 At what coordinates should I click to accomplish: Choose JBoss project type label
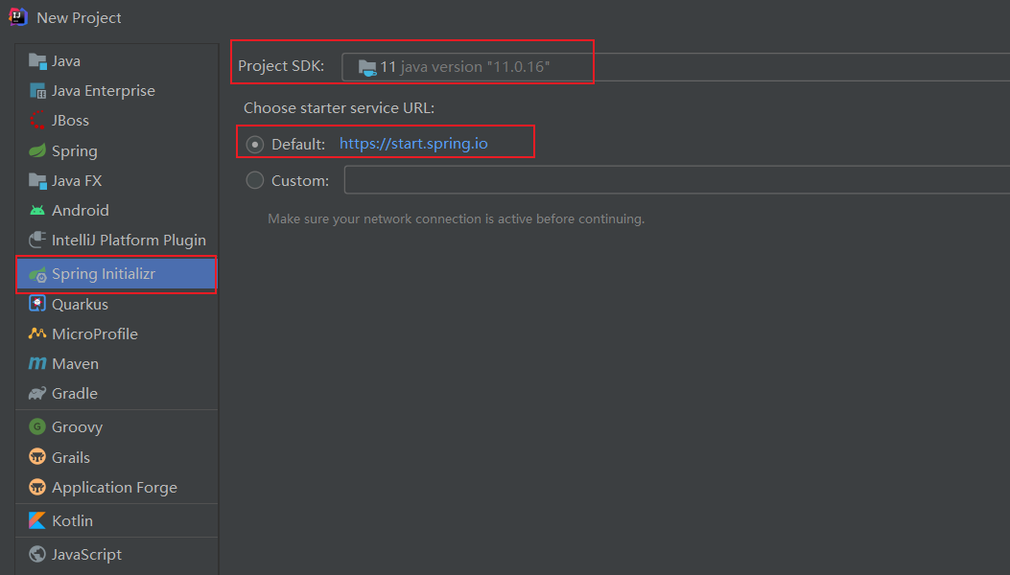tap(70, 121)
